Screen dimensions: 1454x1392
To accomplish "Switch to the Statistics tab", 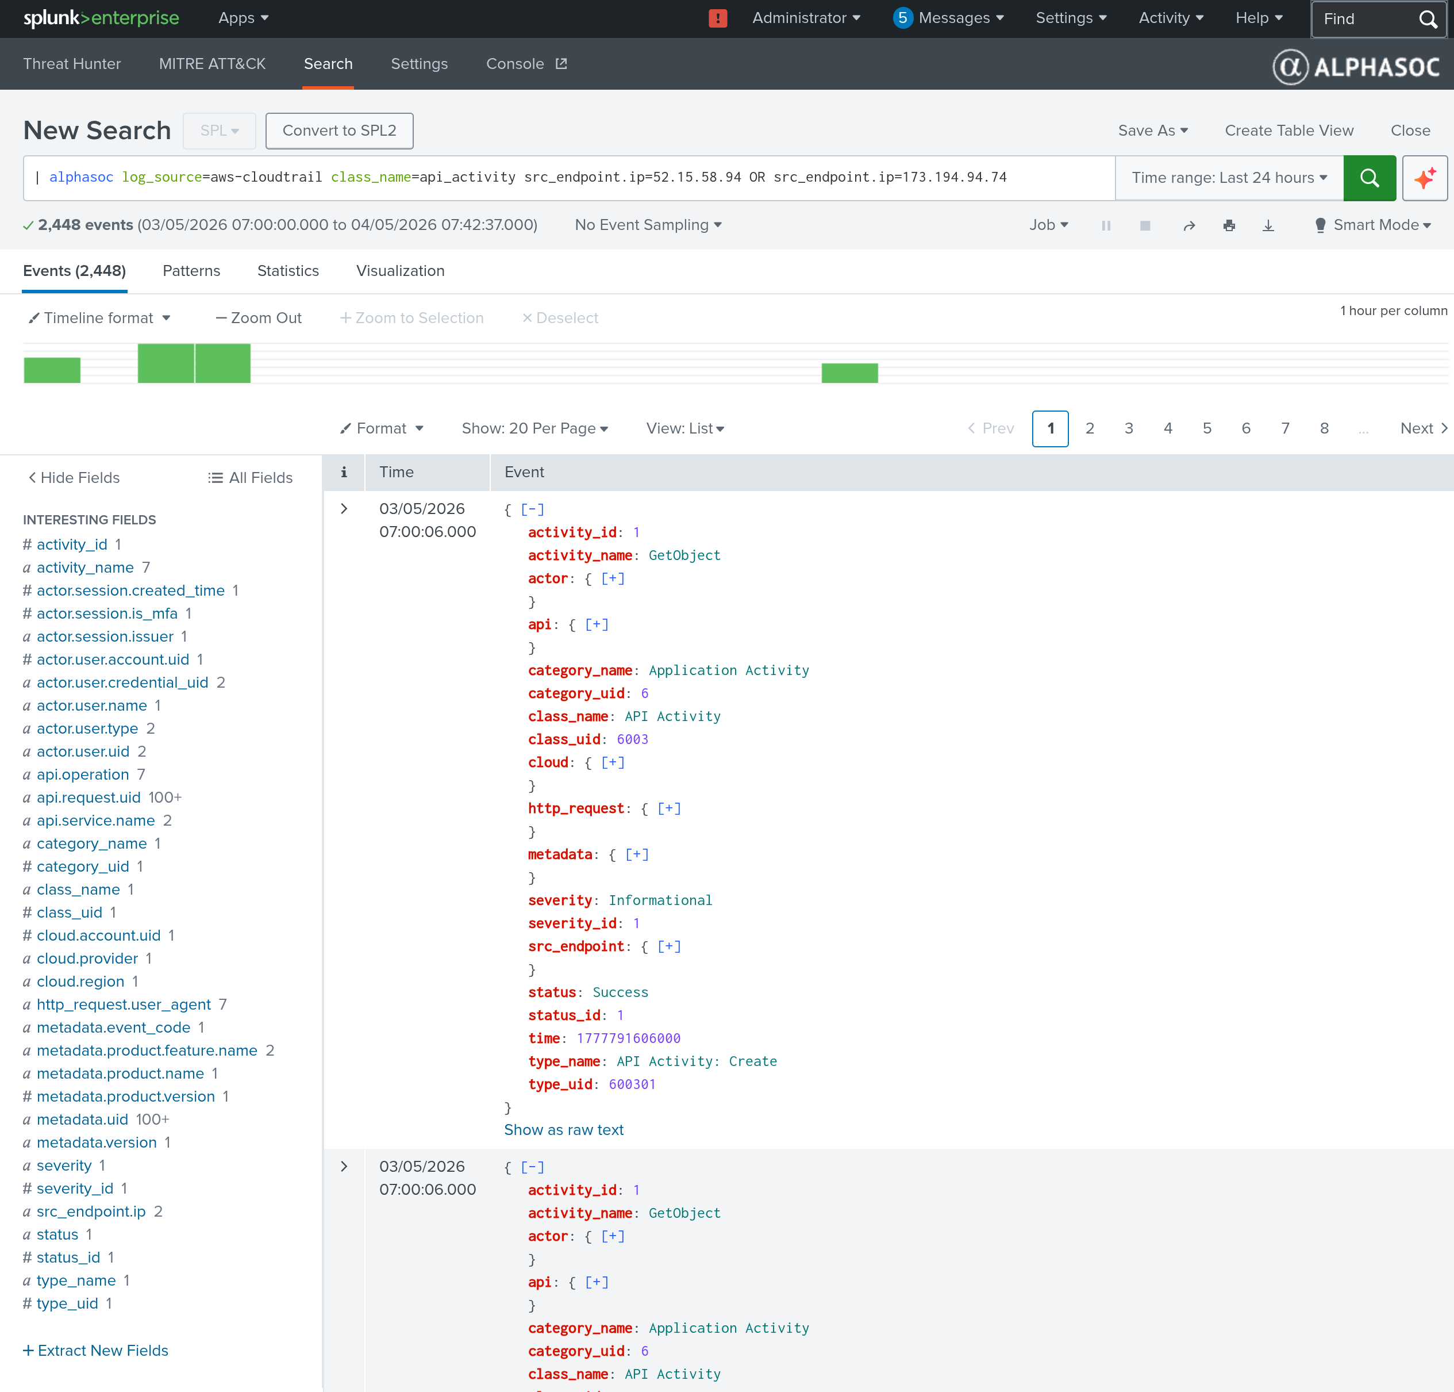I will coord(288,271).
